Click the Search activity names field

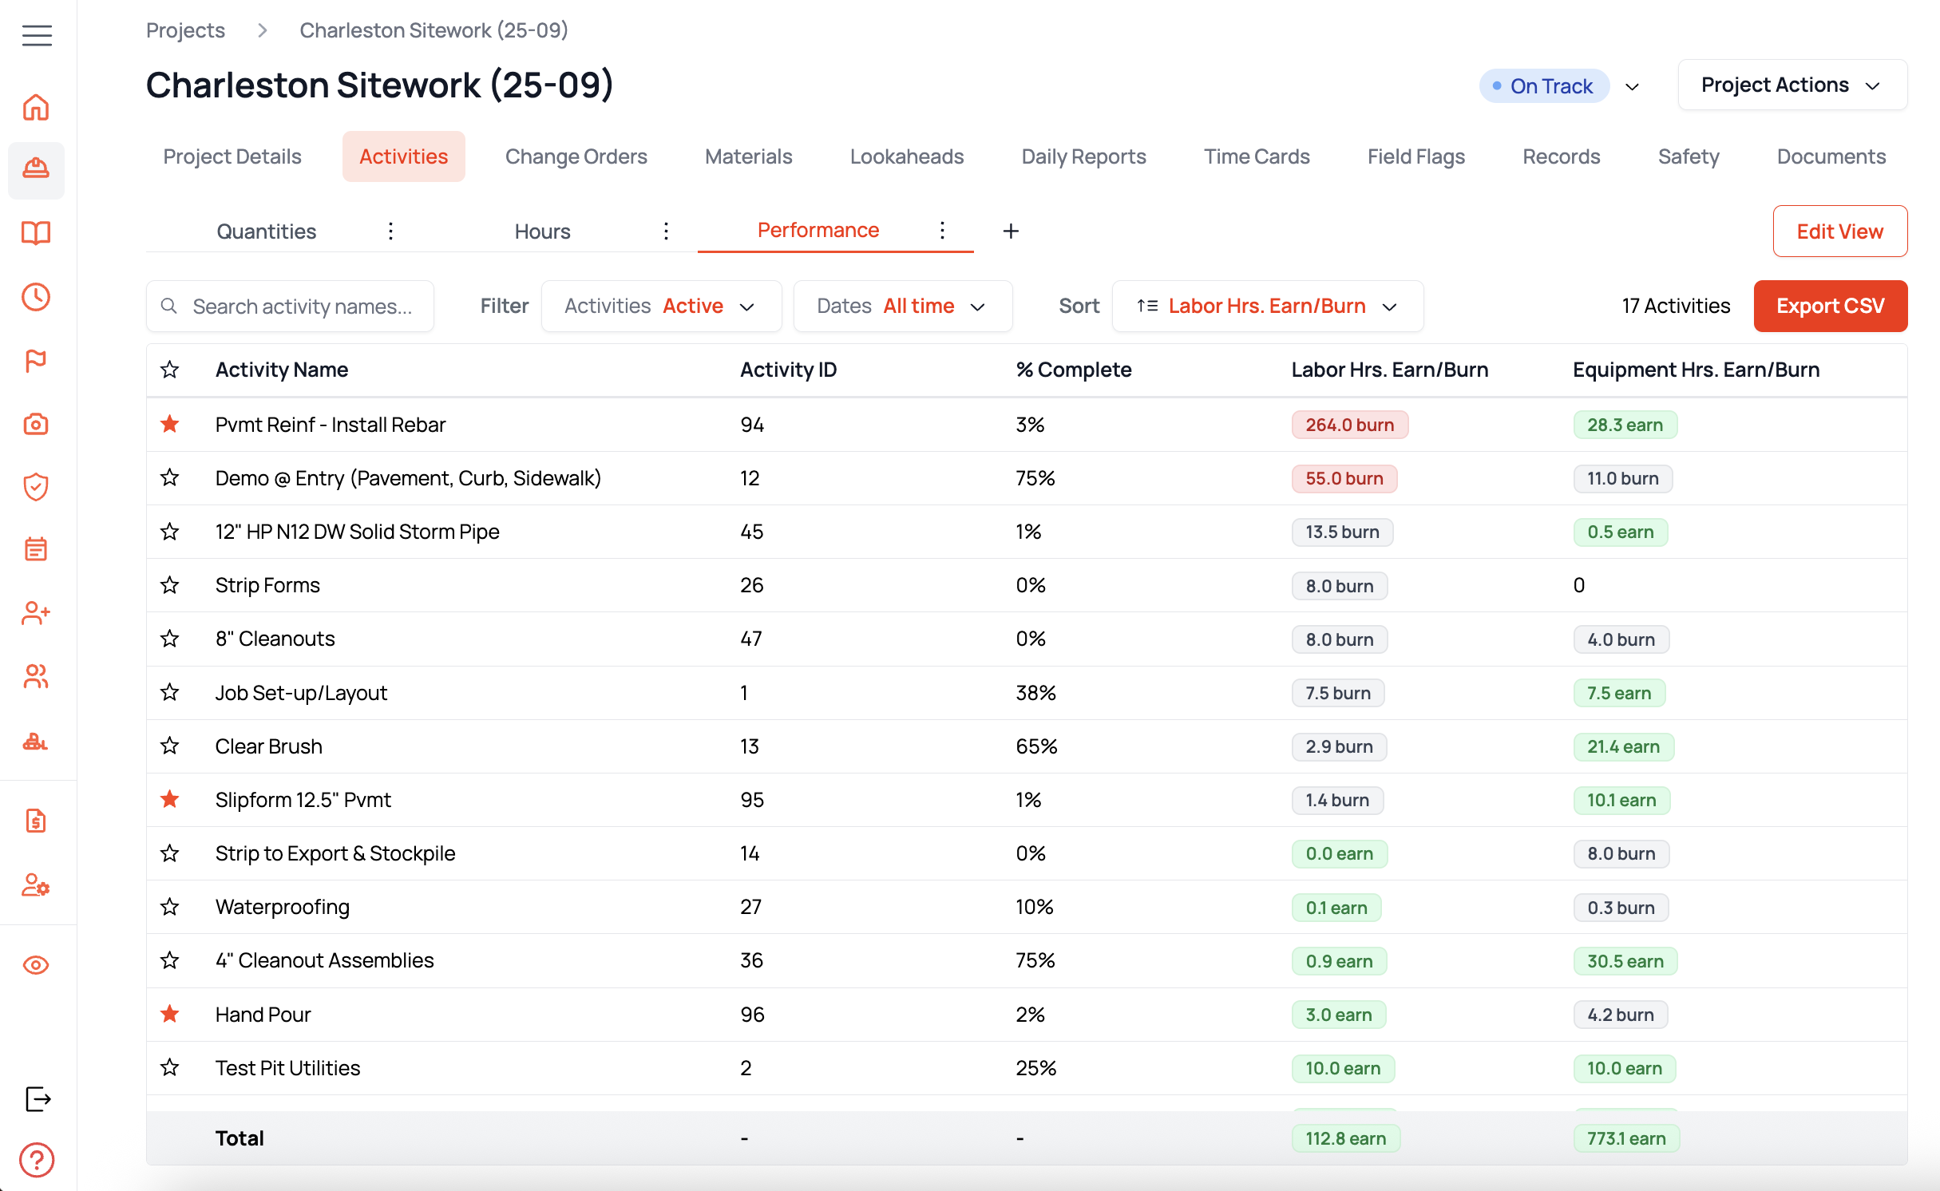point(303,307)
